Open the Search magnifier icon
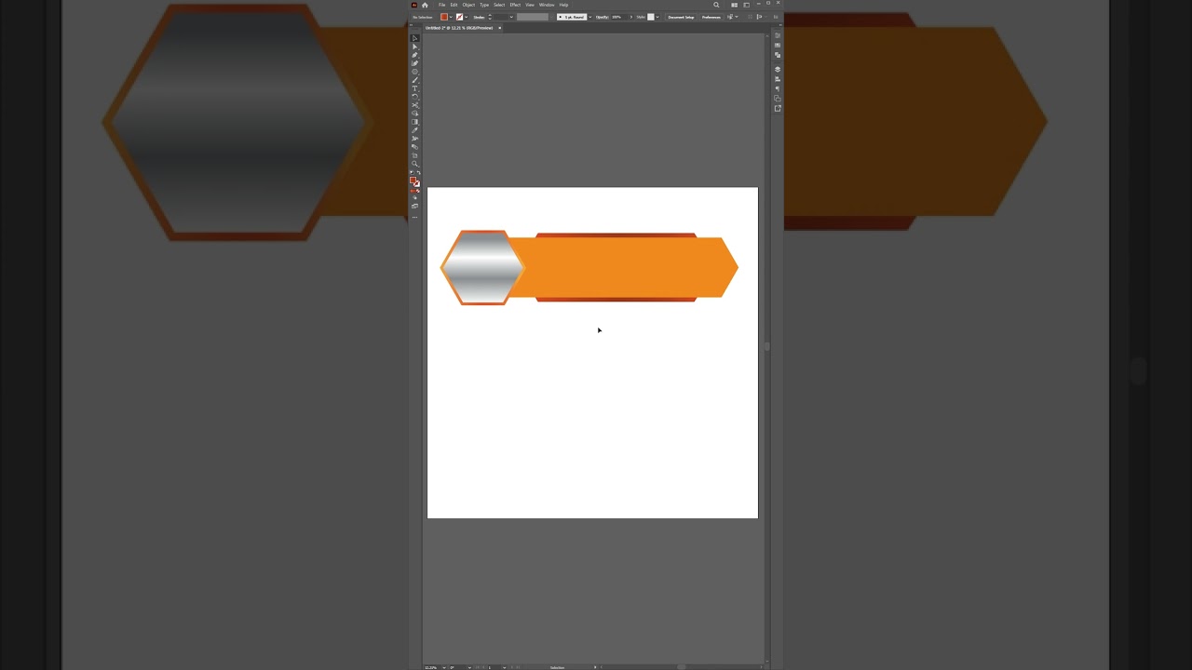The height and width of the screenshot is (670, 1192). click(716, 5)
